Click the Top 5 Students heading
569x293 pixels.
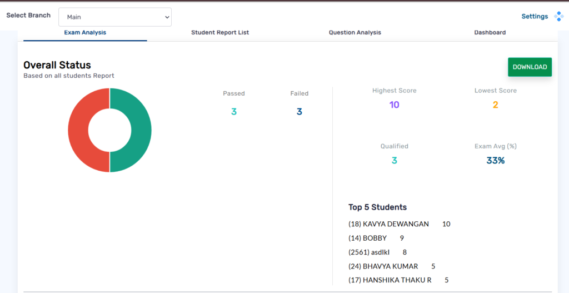(x=377, y=207)
